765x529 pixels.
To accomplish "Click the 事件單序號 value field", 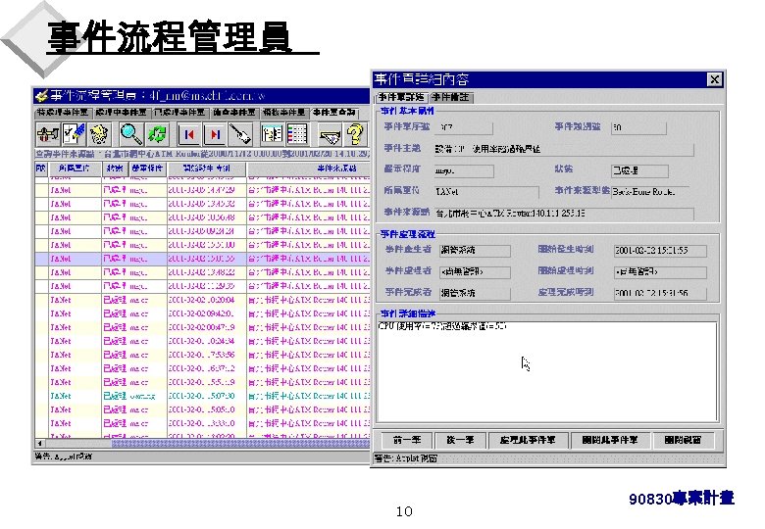I will click(x=465, y=127).
